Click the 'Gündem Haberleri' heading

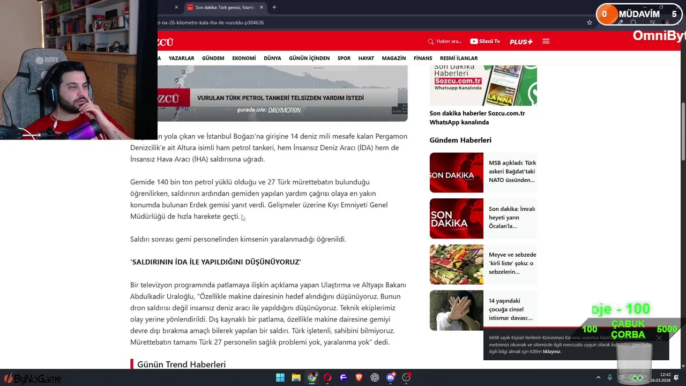tap(460, 140)
